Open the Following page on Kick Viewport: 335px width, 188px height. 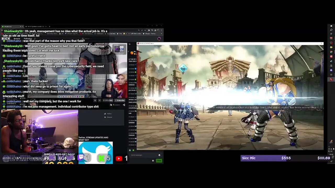point(28,39)
